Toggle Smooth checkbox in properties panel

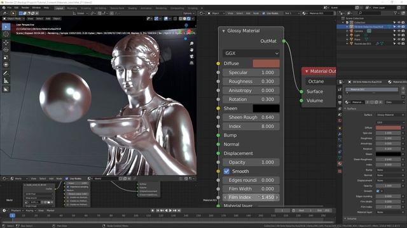tap(378, 191)
